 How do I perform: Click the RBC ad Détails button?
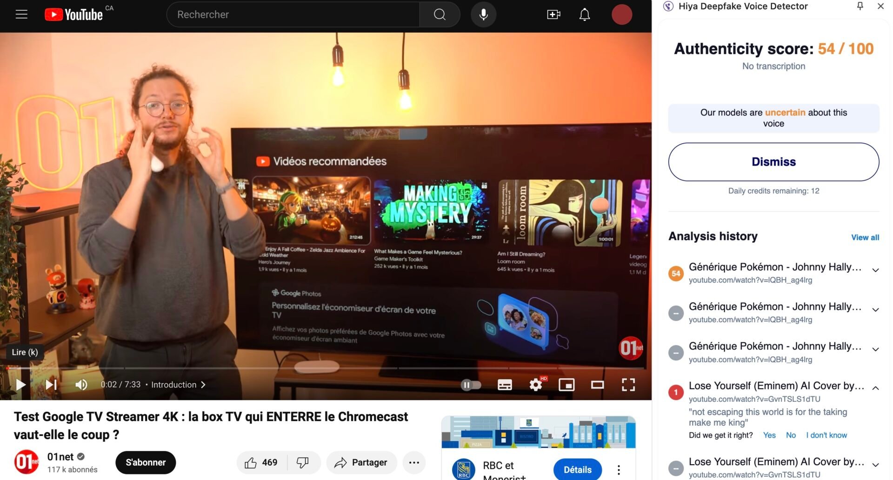point(578,469)
